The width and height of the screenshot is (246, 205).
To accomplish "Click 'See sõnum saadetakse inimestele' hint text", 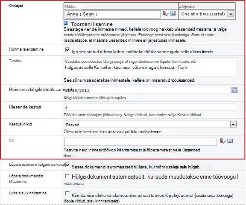I will pyautogui.click(x=129, y=80).
